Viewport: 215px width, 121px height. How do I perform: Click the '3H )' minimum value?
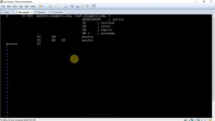86,33
